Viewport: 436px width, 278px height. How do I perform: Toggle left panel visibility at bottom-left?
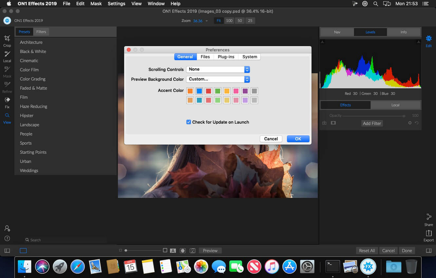tap(7, 251)
